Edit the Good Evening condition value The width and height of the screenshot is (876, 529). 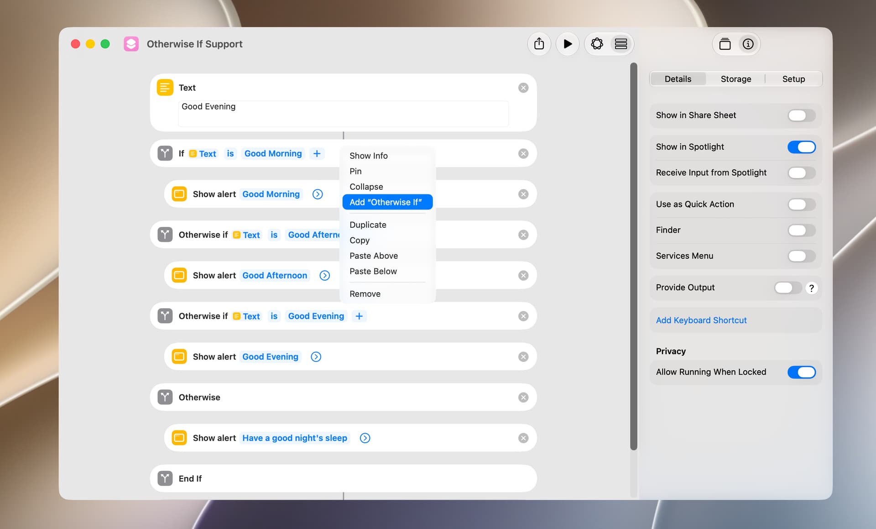click(x=316, y=316)
